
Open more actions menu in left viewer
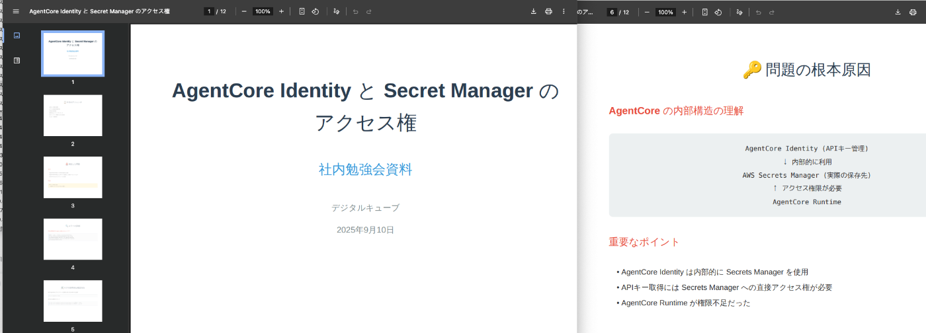click(x=564, y=11)
